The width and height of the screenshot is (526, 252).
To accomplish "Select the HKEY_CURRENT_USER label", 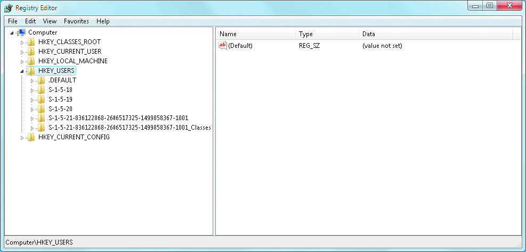I will pos(70,52).
